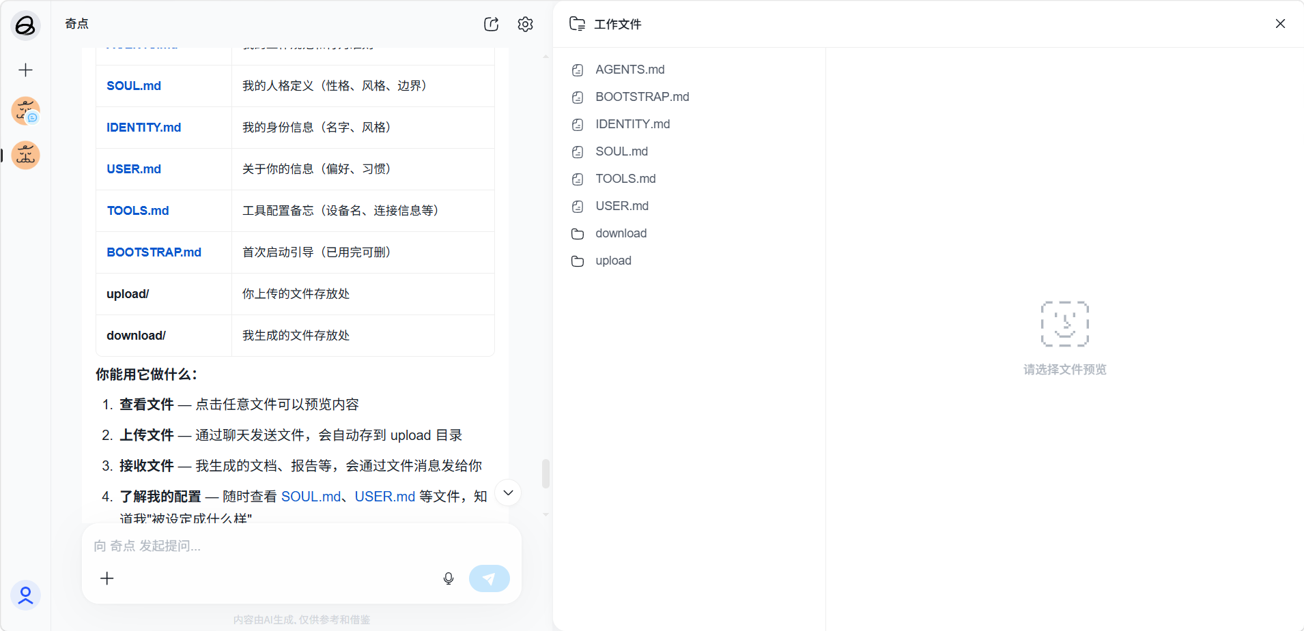Screen dimensions: 1304x631
Task: Click the plus attachment button in input box
Action: (x=107, y=578)
